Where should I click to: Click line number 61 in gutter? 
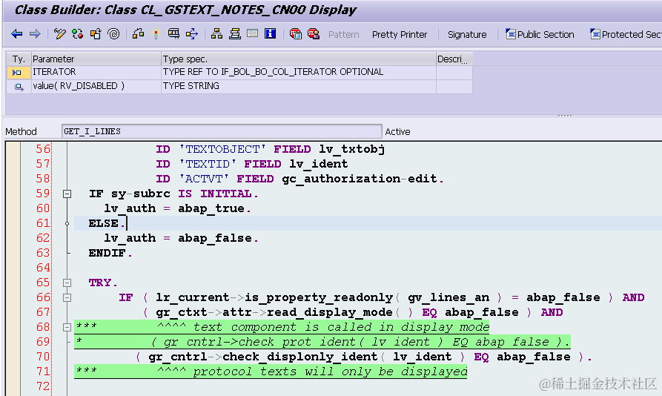43,223
